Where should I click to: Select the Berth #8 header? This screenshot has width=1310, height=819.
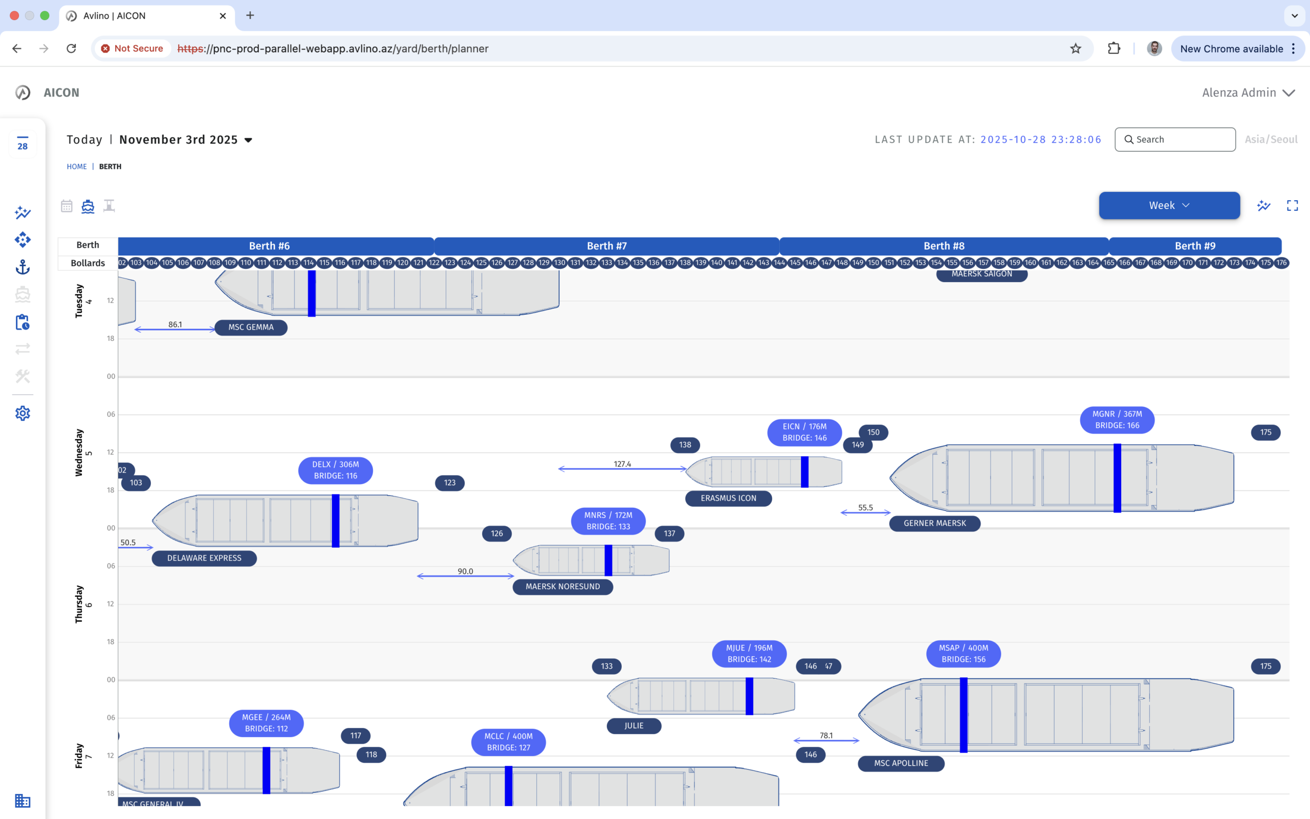point(944,246)
